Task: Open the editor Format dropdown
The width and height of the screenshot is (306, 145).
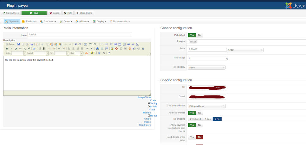Action: pyautogui.click(x=41, y=53)
